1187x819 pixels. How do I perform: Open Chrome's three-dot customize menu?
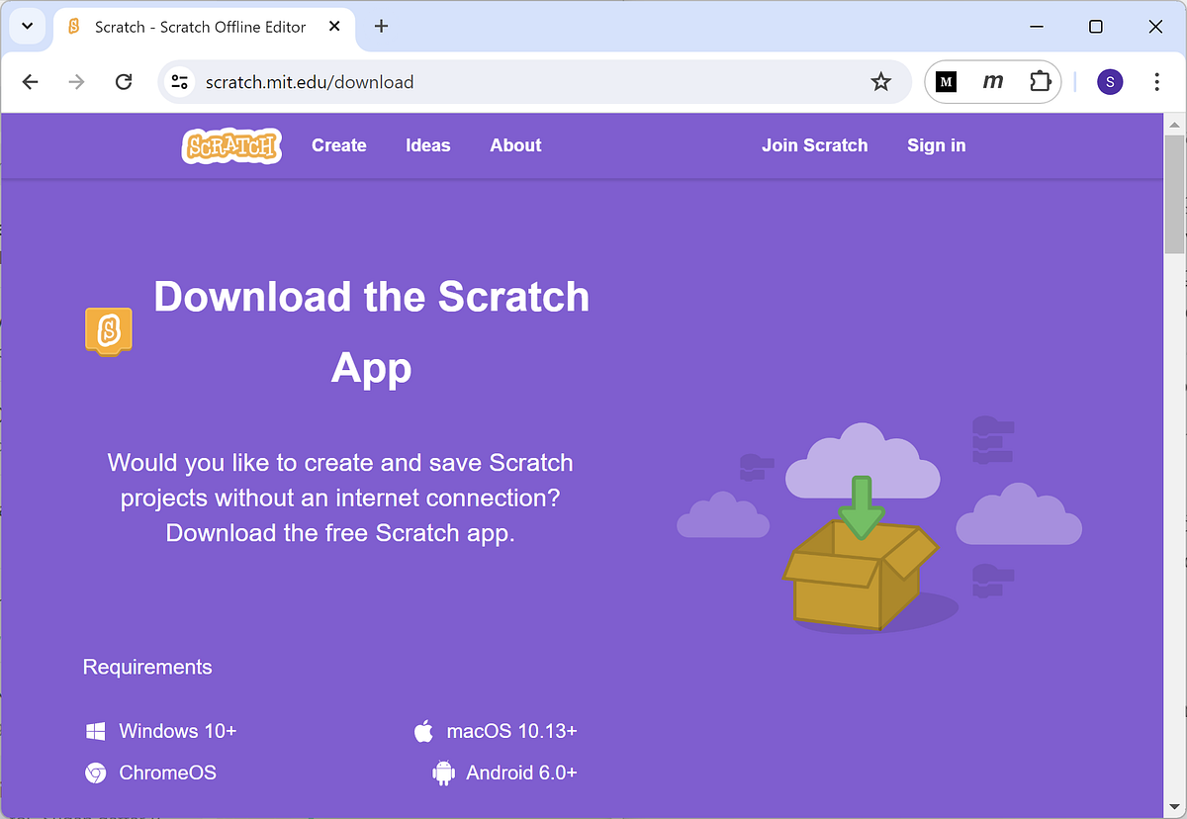click(x=1156, y=82)
